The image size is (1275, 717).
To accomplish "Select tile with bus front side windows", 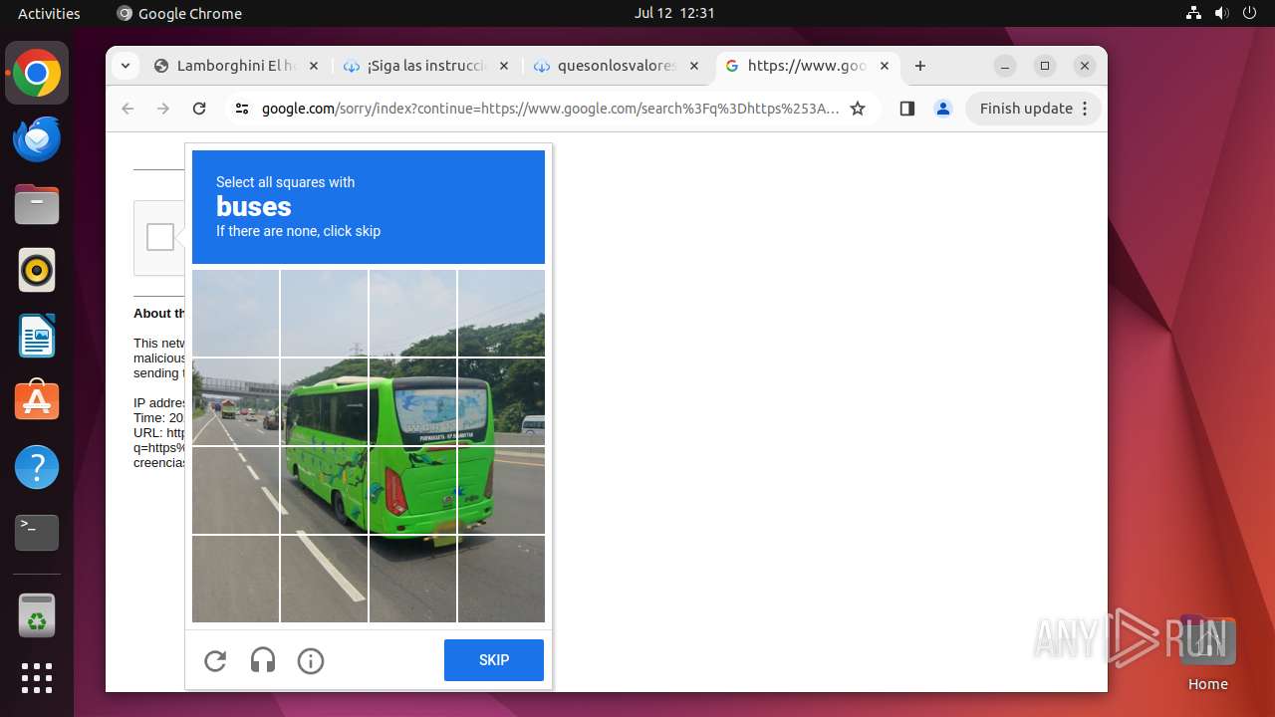I will click(324, 401).
